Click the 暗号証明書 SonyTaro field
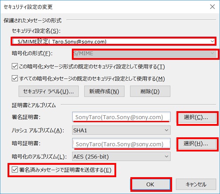The image size is (220, 194). pos(121,144)
